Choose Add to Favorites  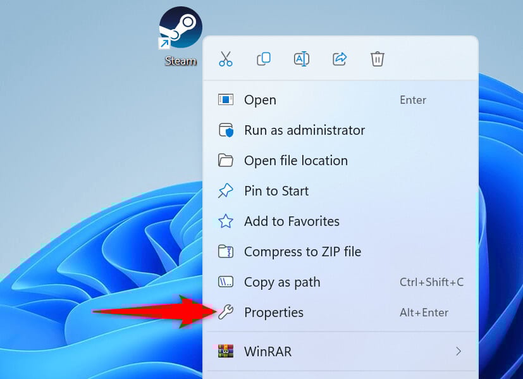(340, 221)
